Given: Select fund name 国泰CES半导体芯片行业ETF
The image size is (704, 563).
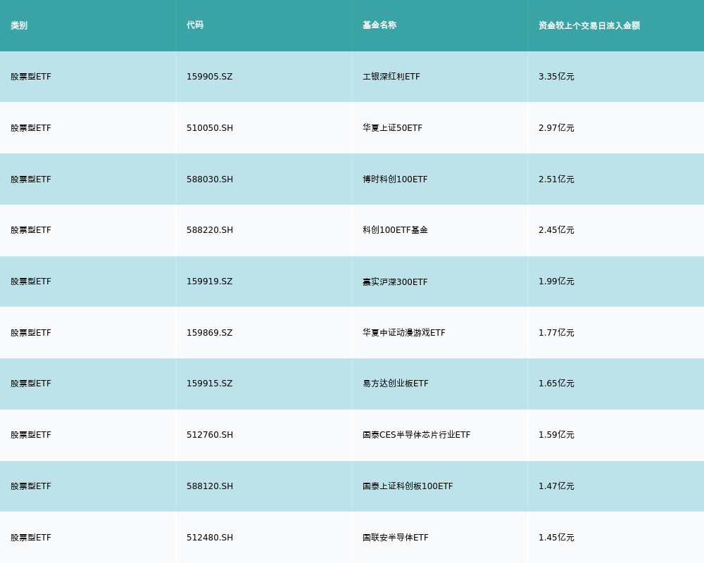Looking at the screenshot, I should (x=417, y=435).
